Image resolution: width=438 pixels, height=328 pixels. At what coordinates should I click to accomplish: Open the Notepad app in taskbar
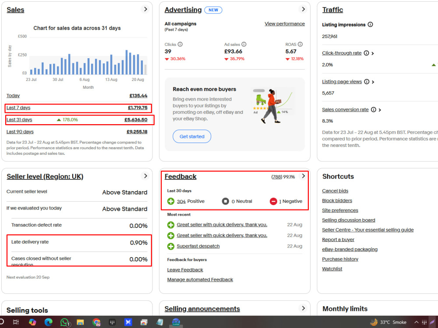[x=160, y=322]
